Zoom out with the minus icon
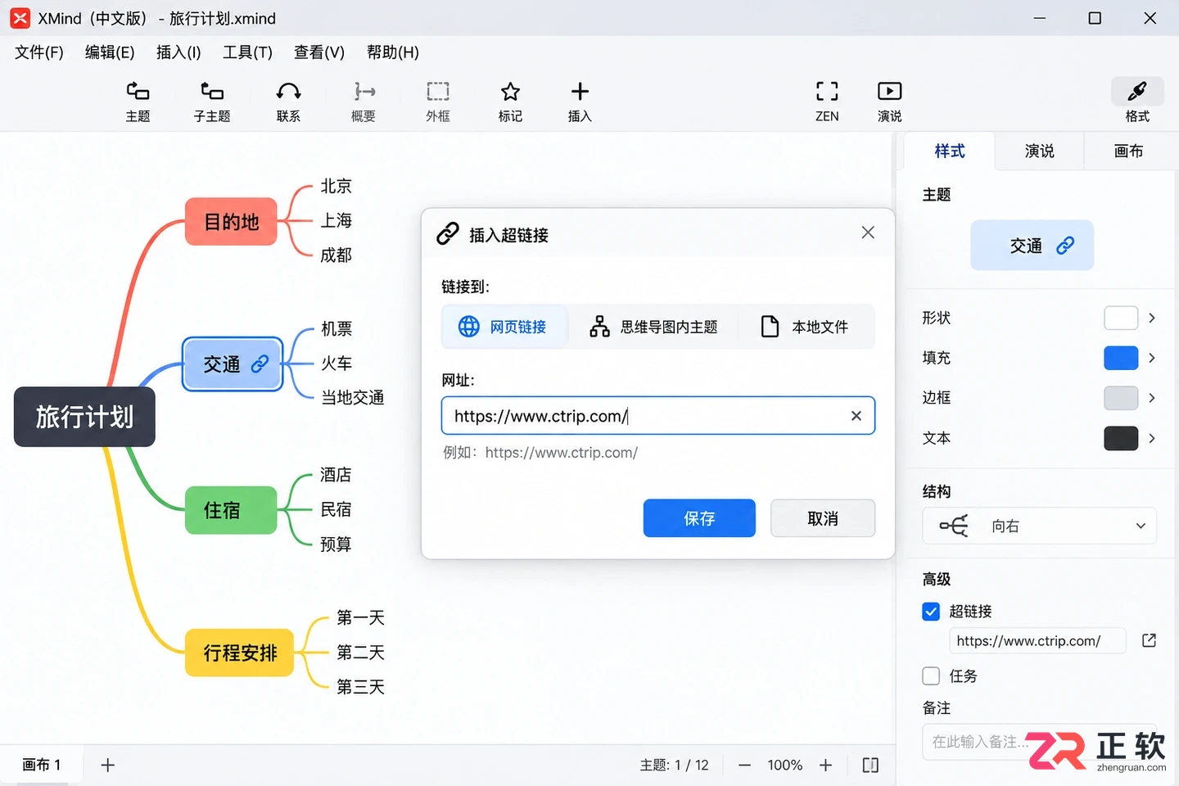The height and width of the screenshot is (786, 1179). click(x=744, y=765)
